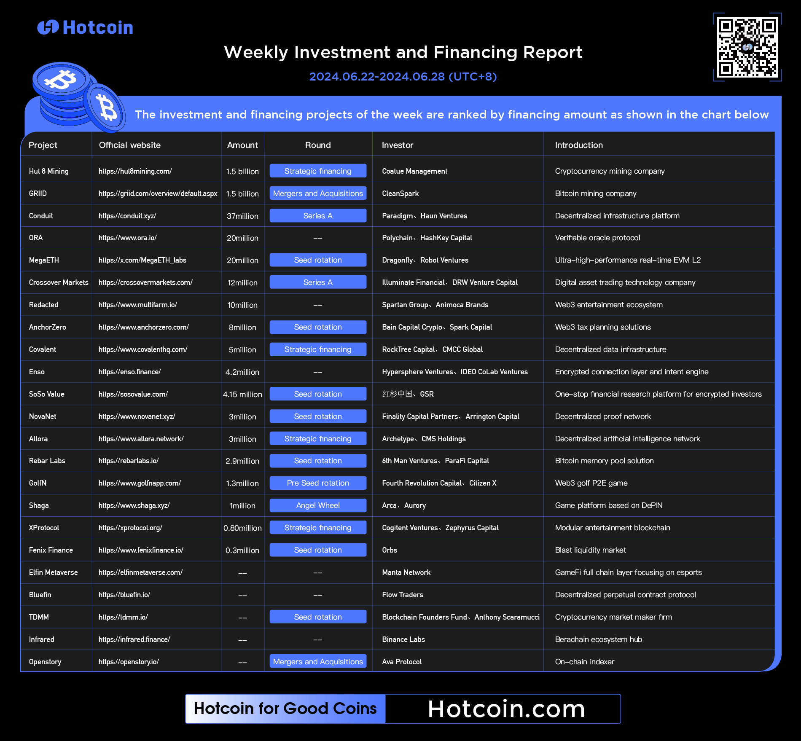Visit the allora.network link

141,439
